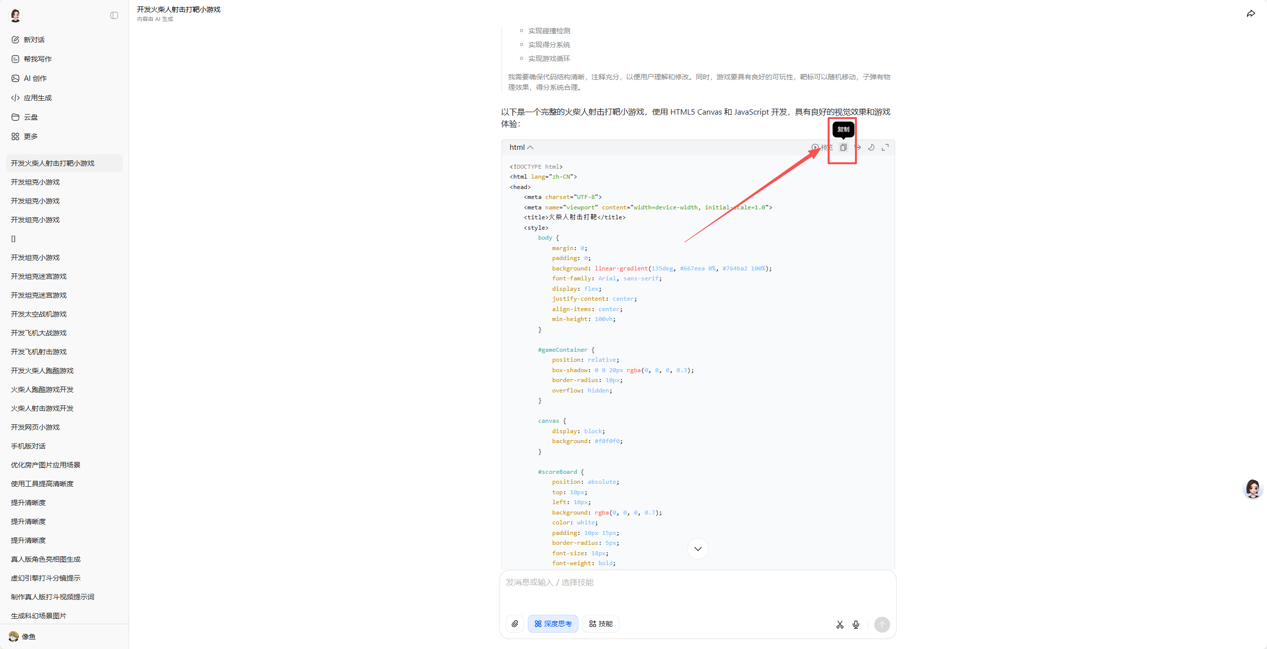Toggle dark mode on the code block
Image resolution: width=1267 pixels, height=649 pixels.
(x=871, y=147)
